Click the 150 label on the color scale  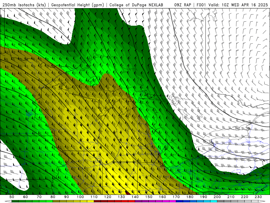coord(149,197)
